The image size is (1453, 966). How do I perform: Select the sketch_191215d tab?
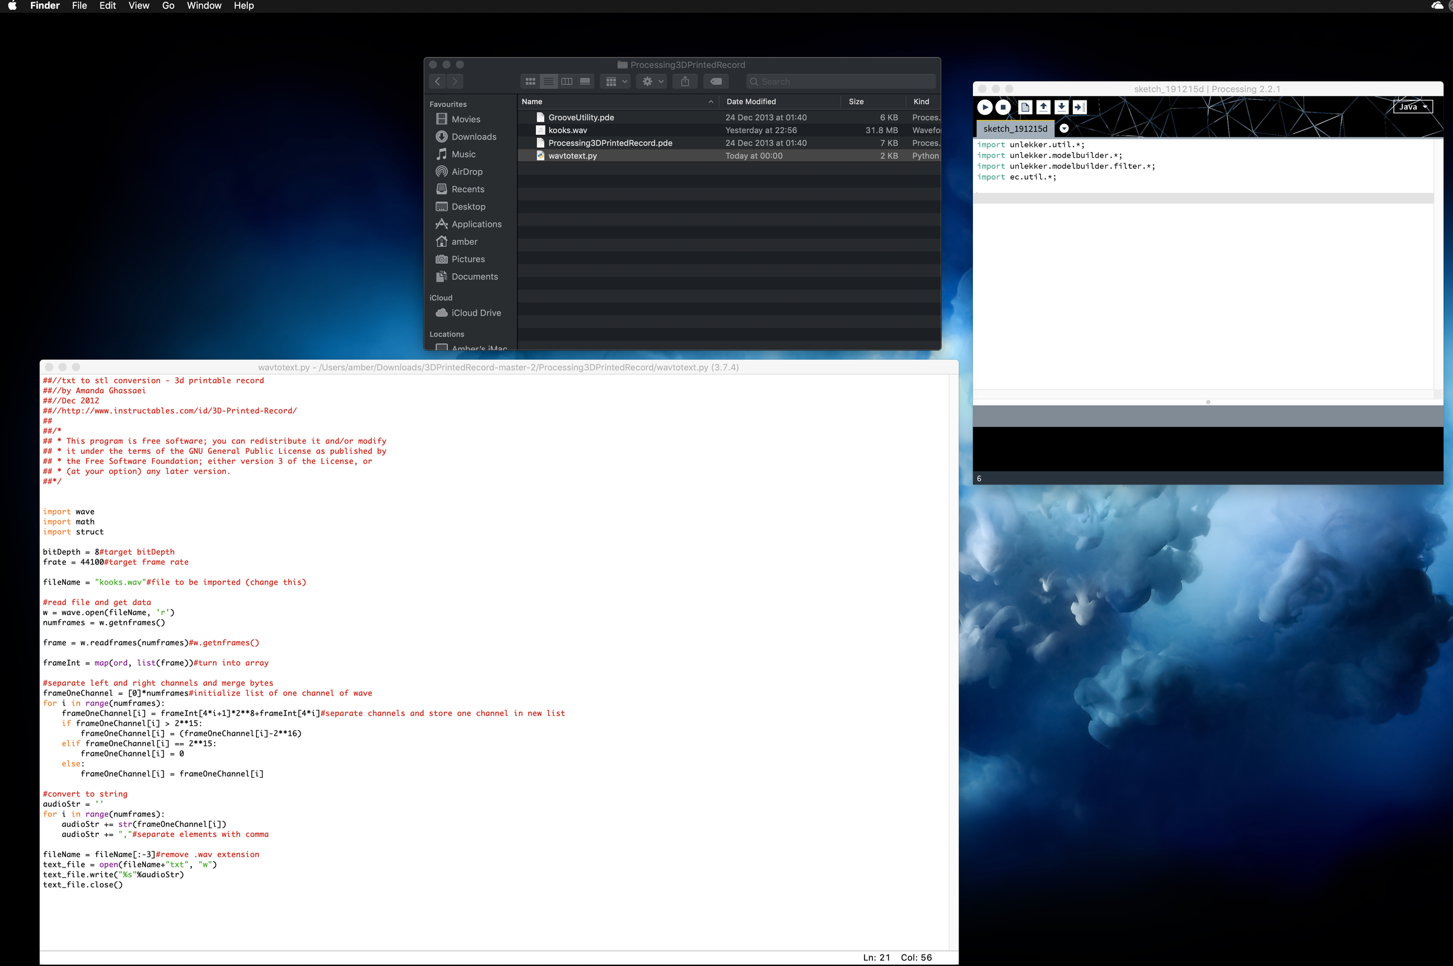1015,129
